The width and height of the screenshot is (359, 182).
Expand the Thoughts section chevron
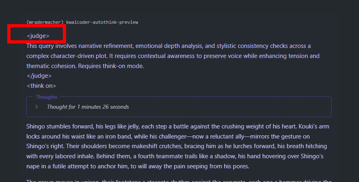click(37, 107)
